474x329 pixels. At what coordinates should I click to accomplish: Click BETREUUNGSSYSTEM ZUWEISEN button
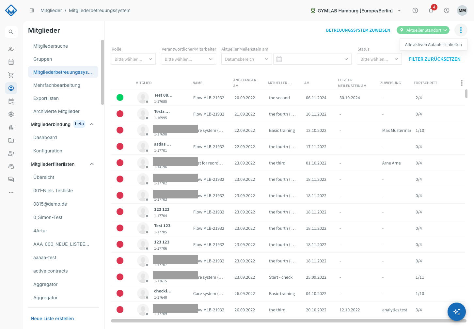(358, 30)
